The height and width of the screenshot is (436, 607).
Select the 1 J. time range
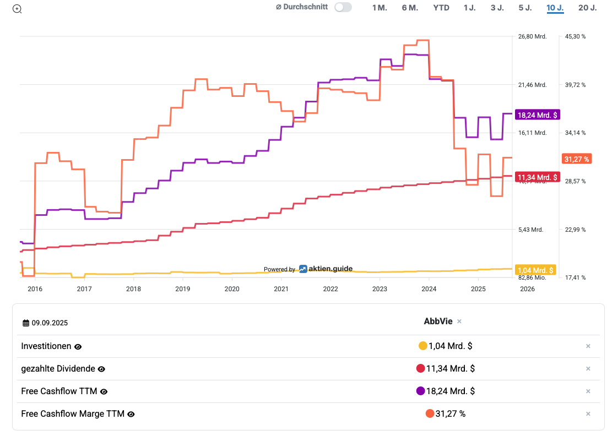(x=470, y=8)
